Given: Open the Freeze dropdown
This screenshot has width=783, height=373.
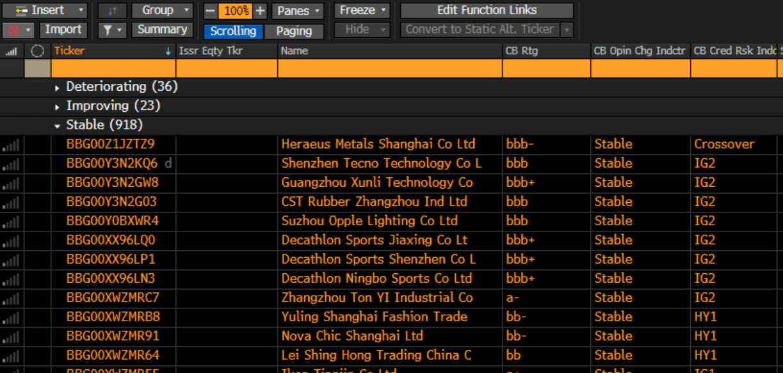Looking at the screenshot, I should pos(362,10).
